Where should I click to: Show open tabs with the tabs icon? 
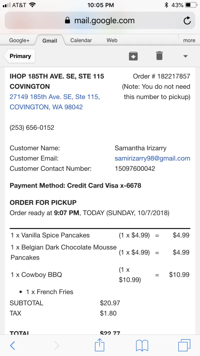point(184,345)
